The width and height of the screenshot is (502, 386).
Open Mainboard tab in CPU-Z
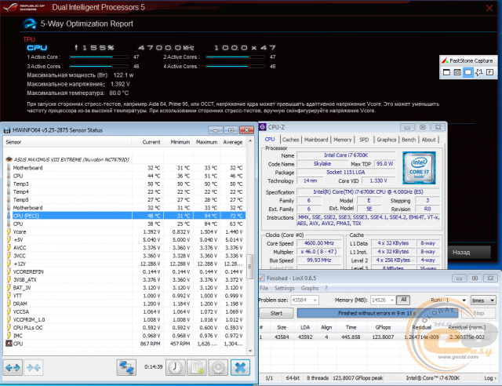click(x=316, y=140)
